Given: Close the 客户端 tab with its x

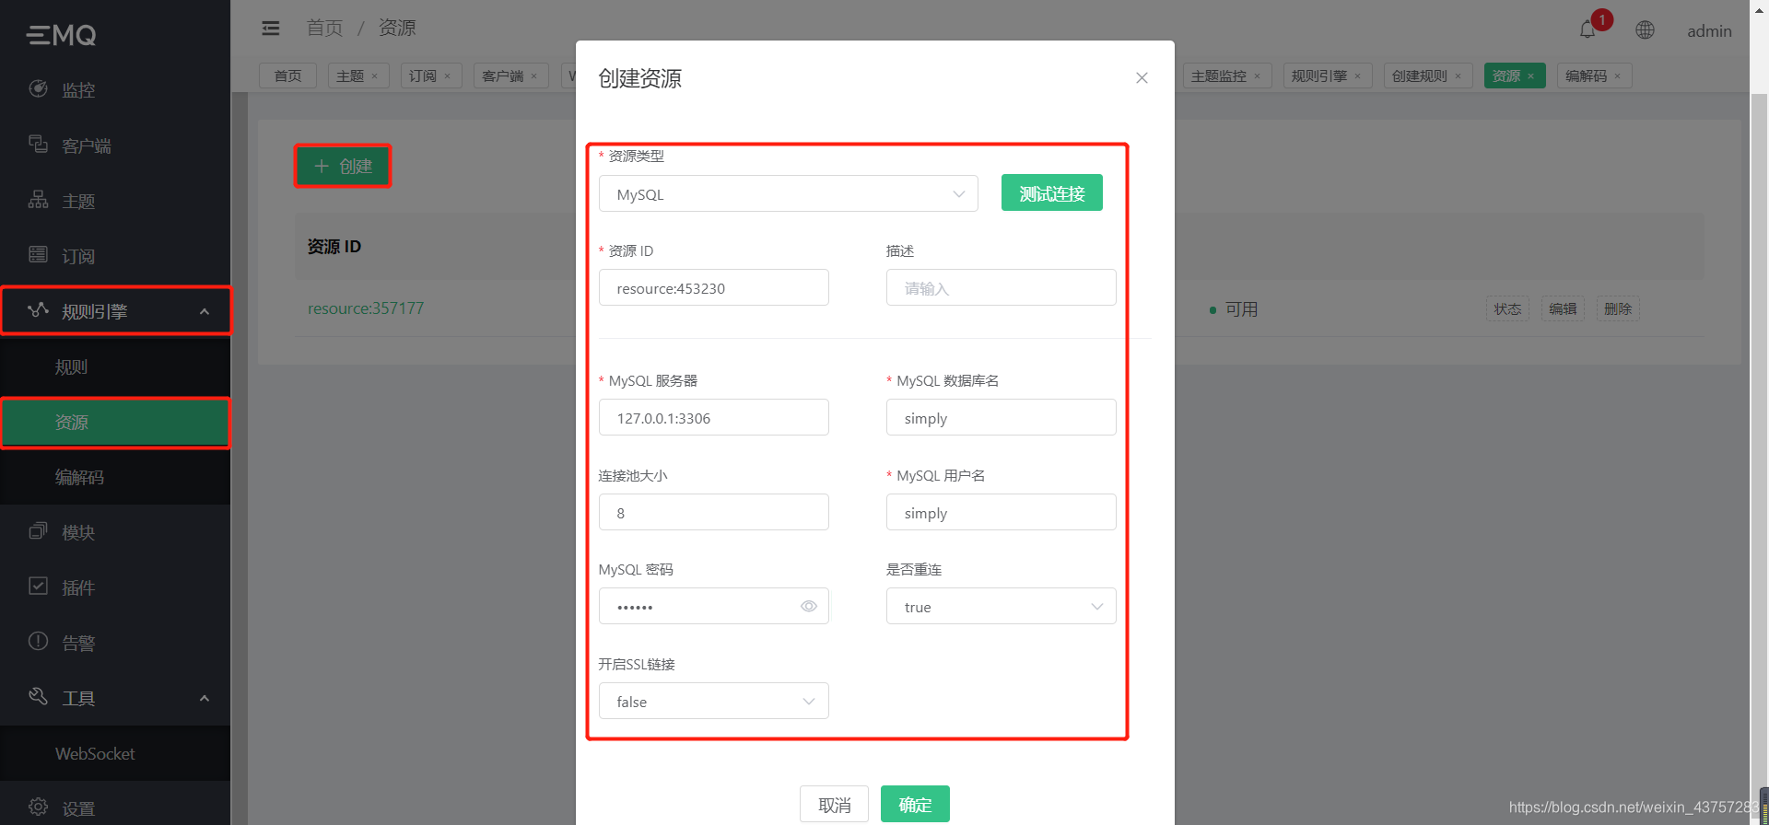Looking at the screenshot, I should [534, 76].
